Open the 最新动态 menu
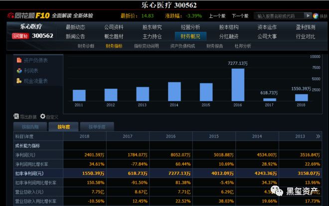 [x=75, y=27]
